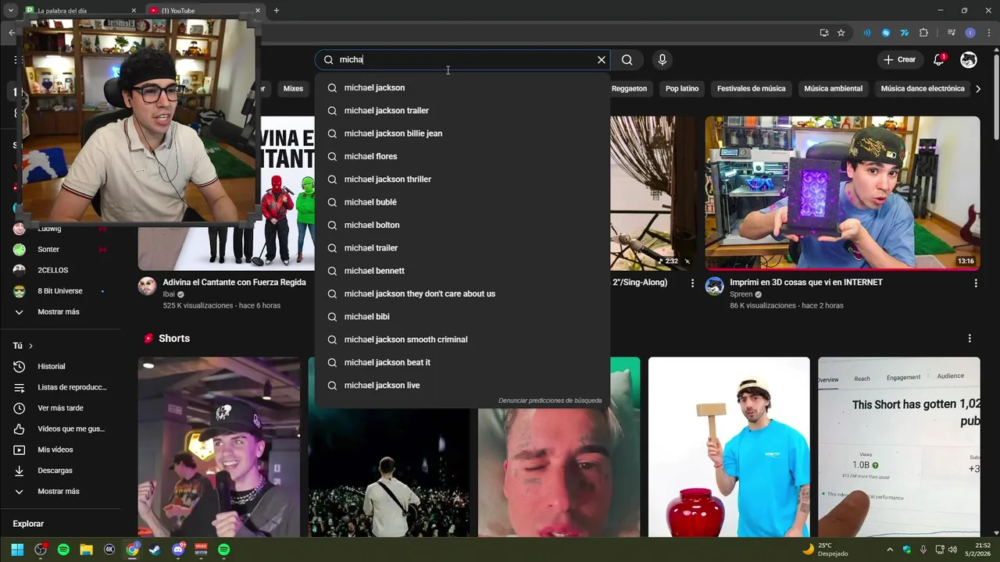Image resolution: width=1000 pixels, height=562 pixels.
Task: Open the Windows Start menu
Action: click(17, 550)
